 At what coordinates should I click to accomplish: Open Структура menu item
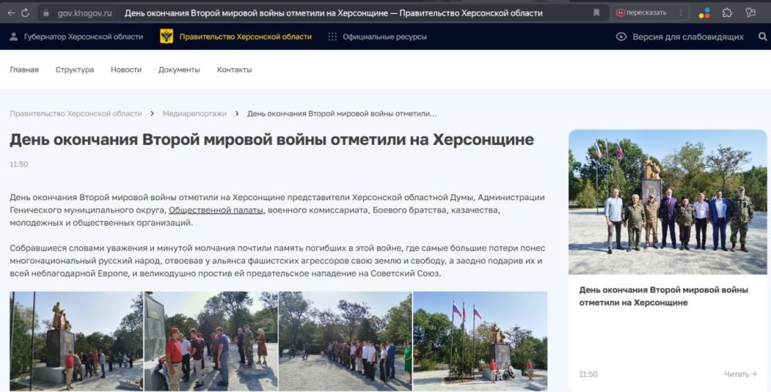click(75, 70)
